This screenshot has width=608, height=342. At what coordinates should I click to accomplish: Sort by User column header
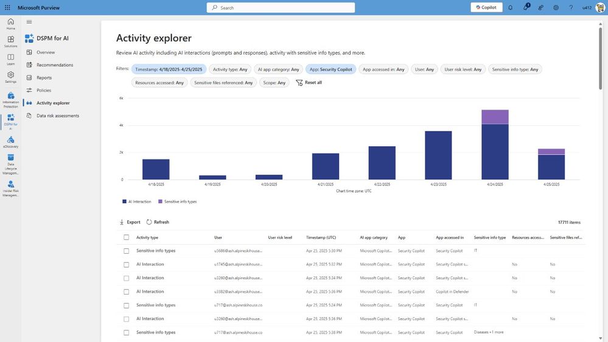click(x=218, y=237)
